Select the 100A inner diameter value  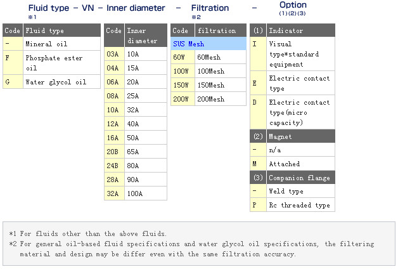pyautogui.click(x=145, y=194)
